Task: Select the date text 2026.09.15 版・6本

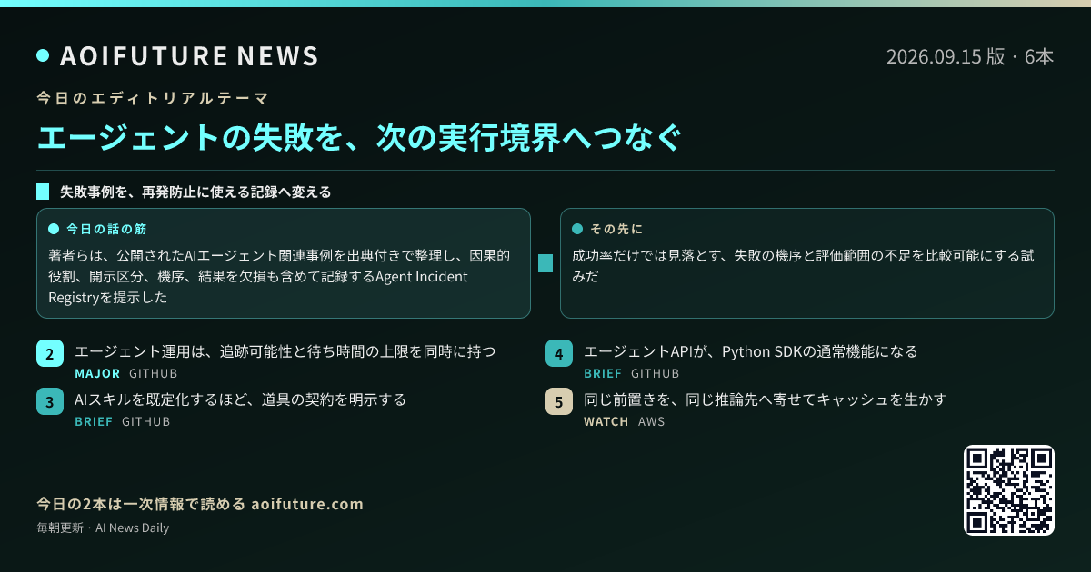Action: (x=970, y=56)
